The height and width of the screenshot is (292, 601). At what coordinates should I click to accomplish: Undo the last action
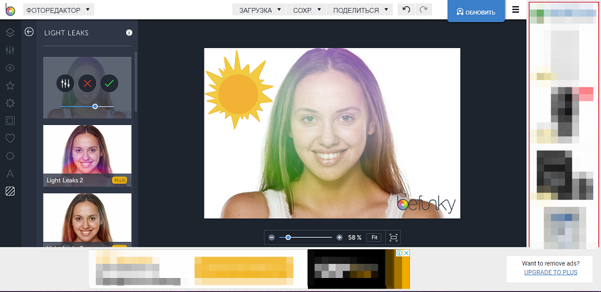(406, 10)
